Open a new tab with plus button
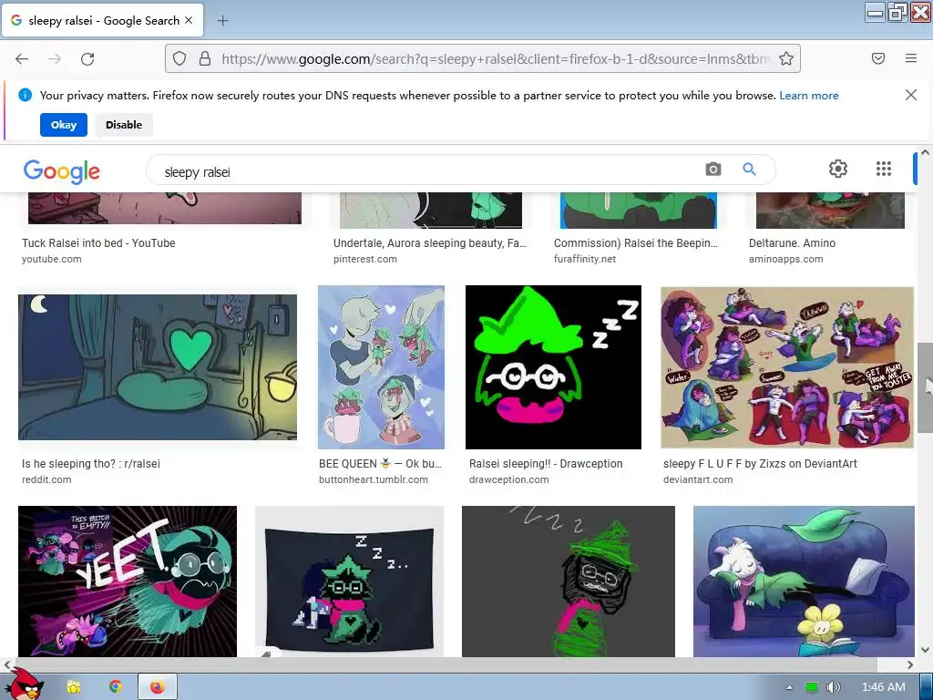933x700 pixels. (x=222, y=21)
